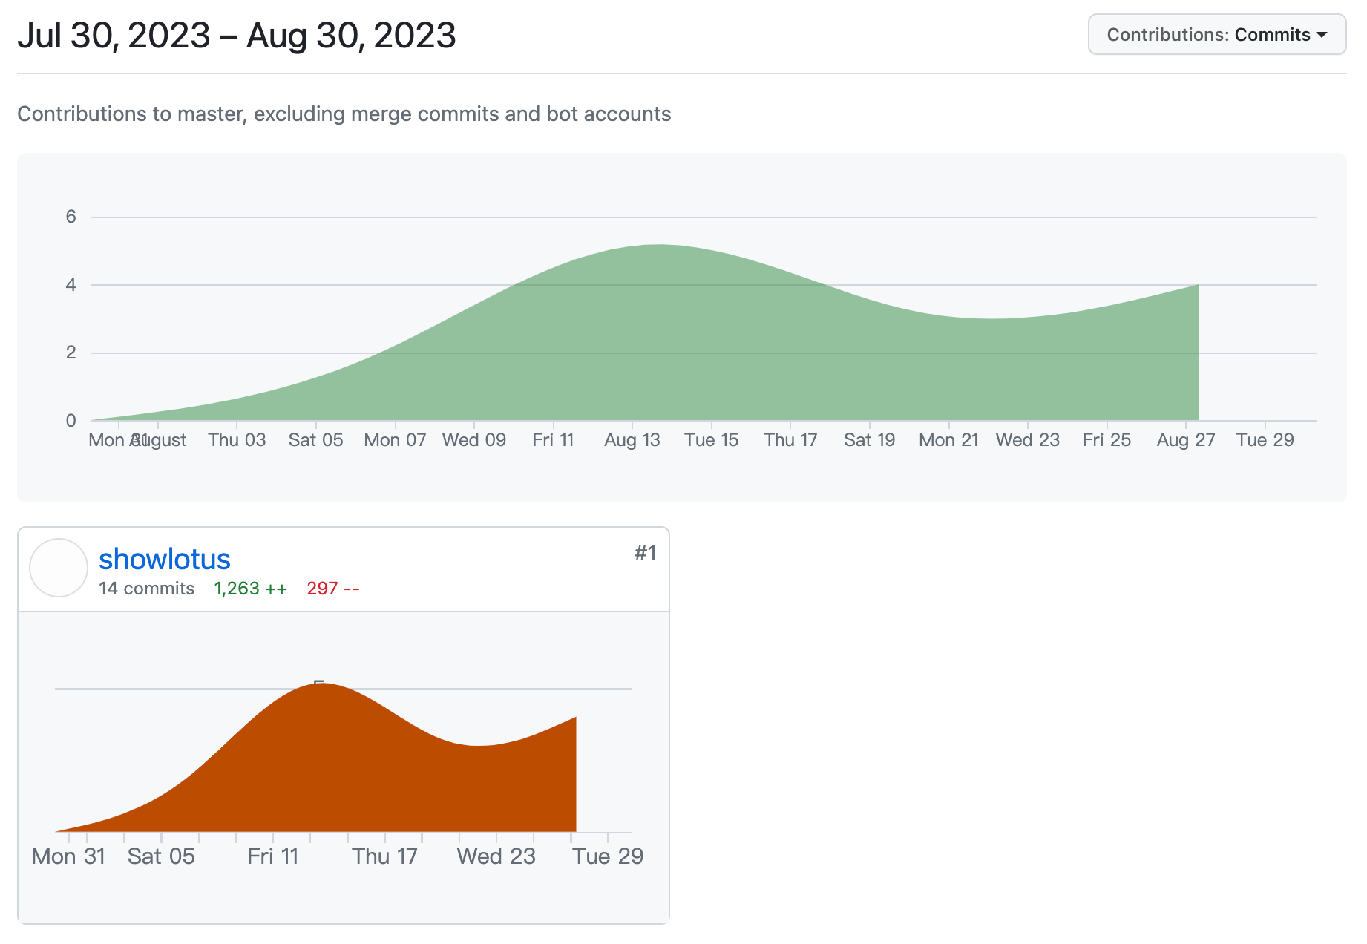Click the Mon 21 label in main chart
Screen dimensions: 1367x944
[948, 440]
